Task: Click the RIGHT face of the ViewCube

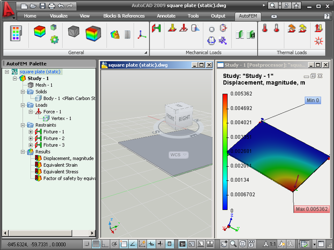Action: 184,118
